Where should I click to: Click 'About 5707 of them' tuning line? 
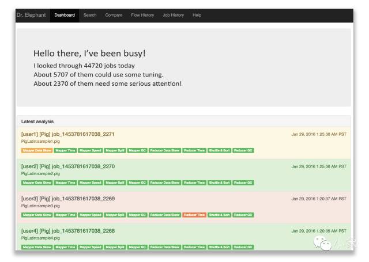[x=99, y=75]
